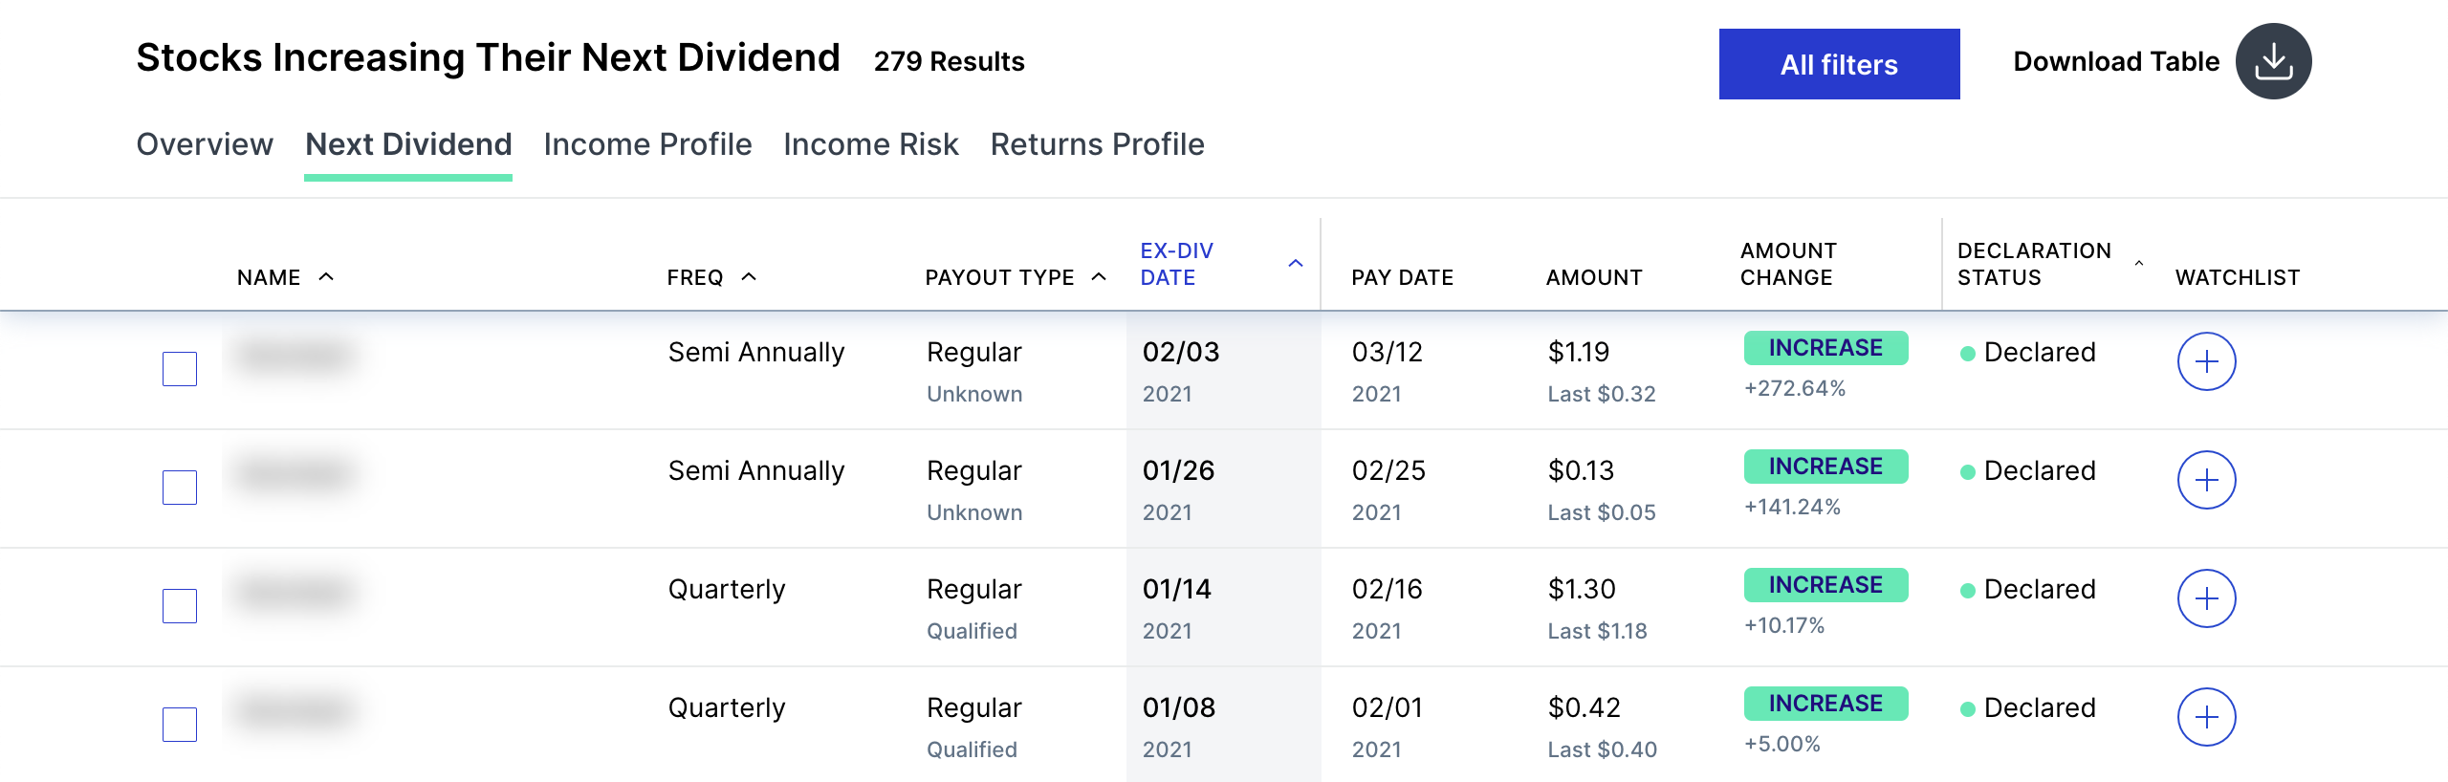
Task: Add the 01/26 ex-div stock to watchlist
Action: pyautogui.click(x=2206, y=480)
